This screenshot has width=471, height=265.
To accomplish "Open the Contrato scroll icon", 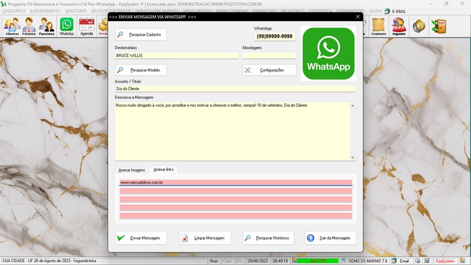I will [379, 26].
